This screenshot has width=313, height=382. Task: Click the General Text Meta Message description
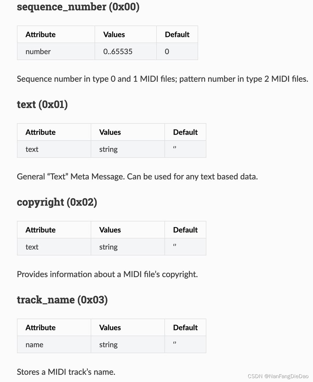point(137,177)
